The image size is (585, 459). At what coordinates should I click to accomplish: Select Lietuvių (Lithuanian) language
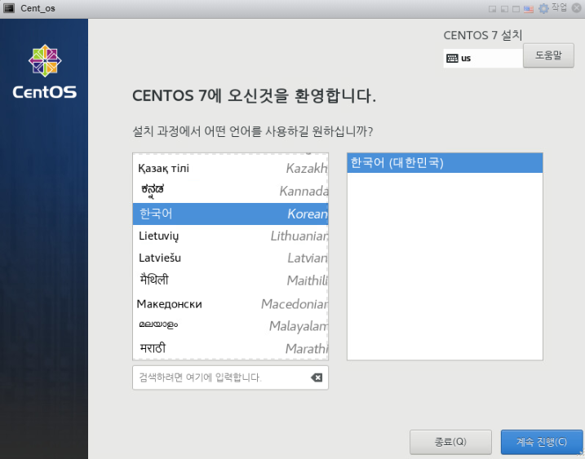click(231, 236)
